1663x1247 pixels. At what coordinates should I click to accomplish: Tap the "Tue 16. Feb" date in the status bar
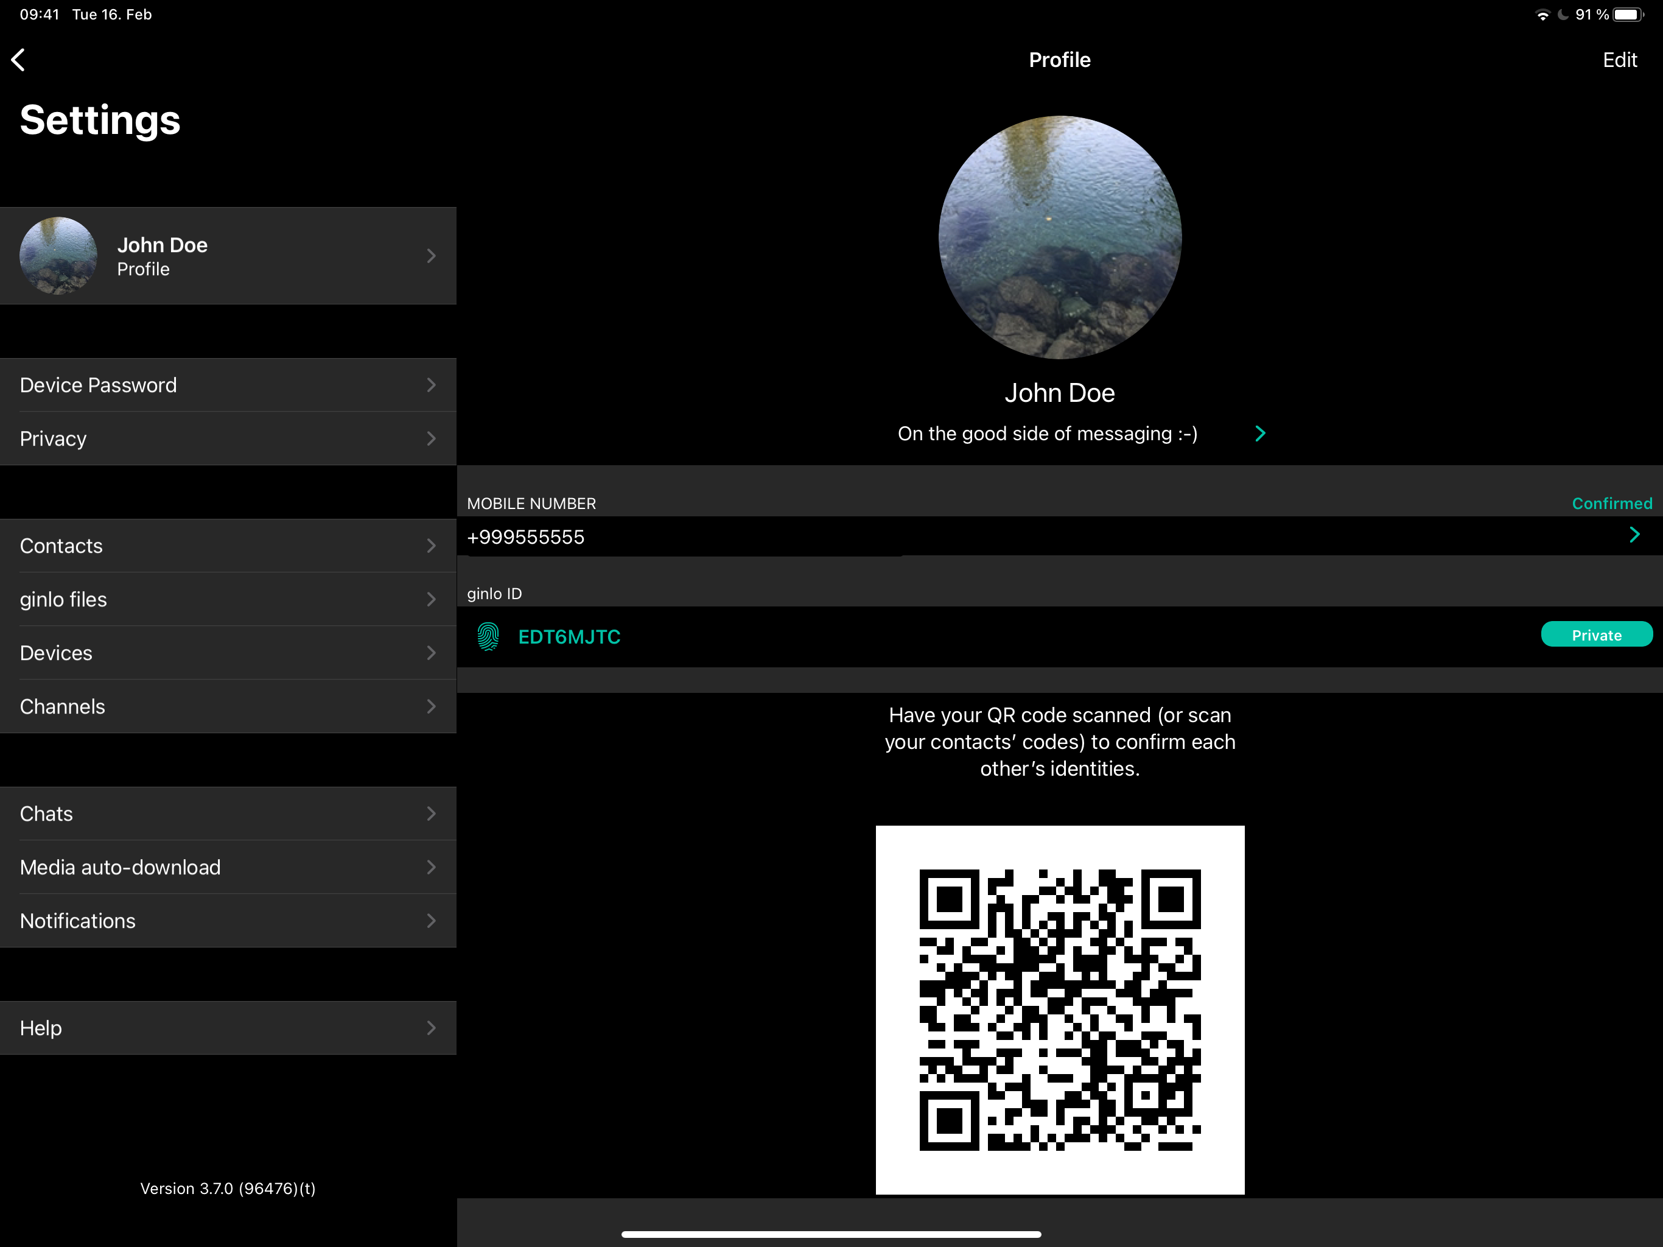click(x=112, y=15)
